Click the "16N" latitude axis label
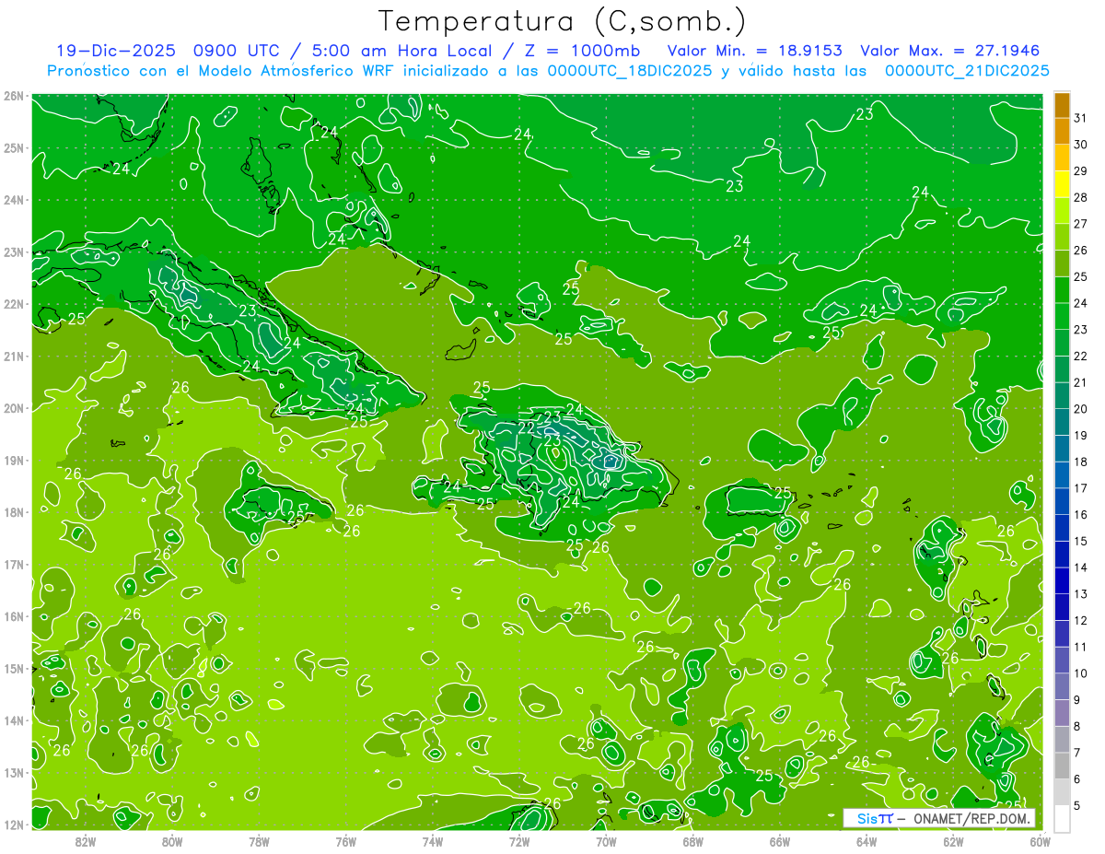Image resolution: width=1105 pixels, height=854 pixels. click(x=14, y=616)
